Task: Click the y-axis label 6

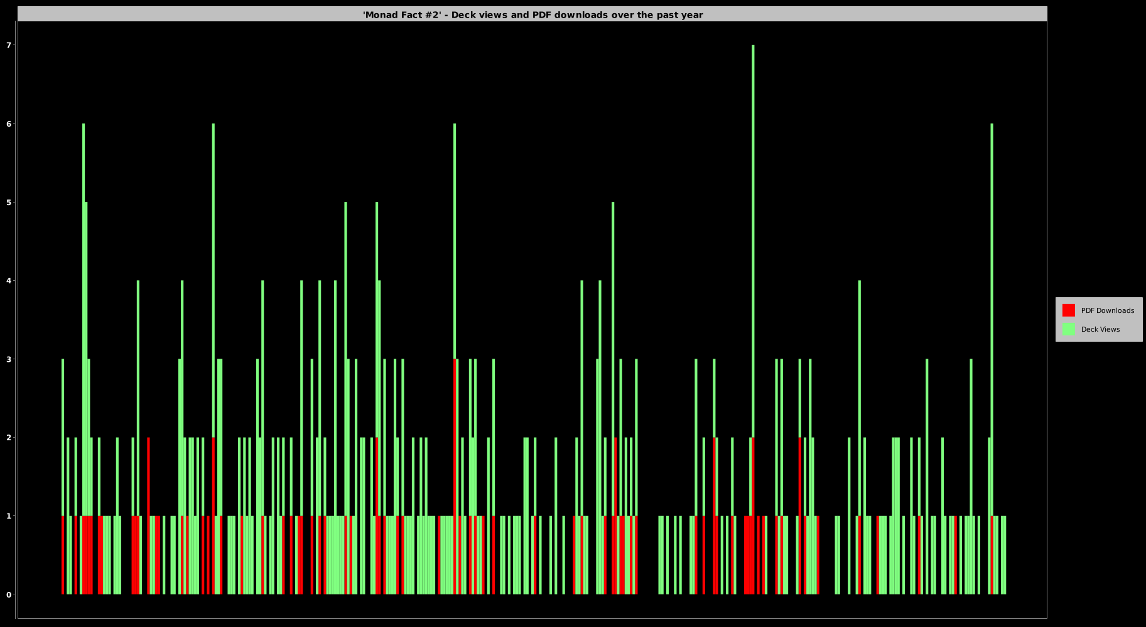Action: (x=9, y=124)
